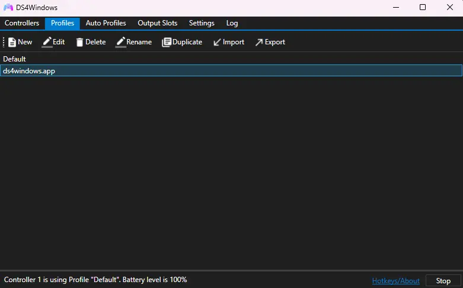463x288 pixels.
Task: Open the Settings tab
Action: (x=202, y=23)
